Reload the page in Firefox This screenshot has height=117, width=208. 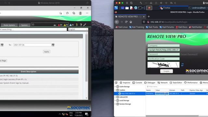pyautogui.click(x=126, y=22)
